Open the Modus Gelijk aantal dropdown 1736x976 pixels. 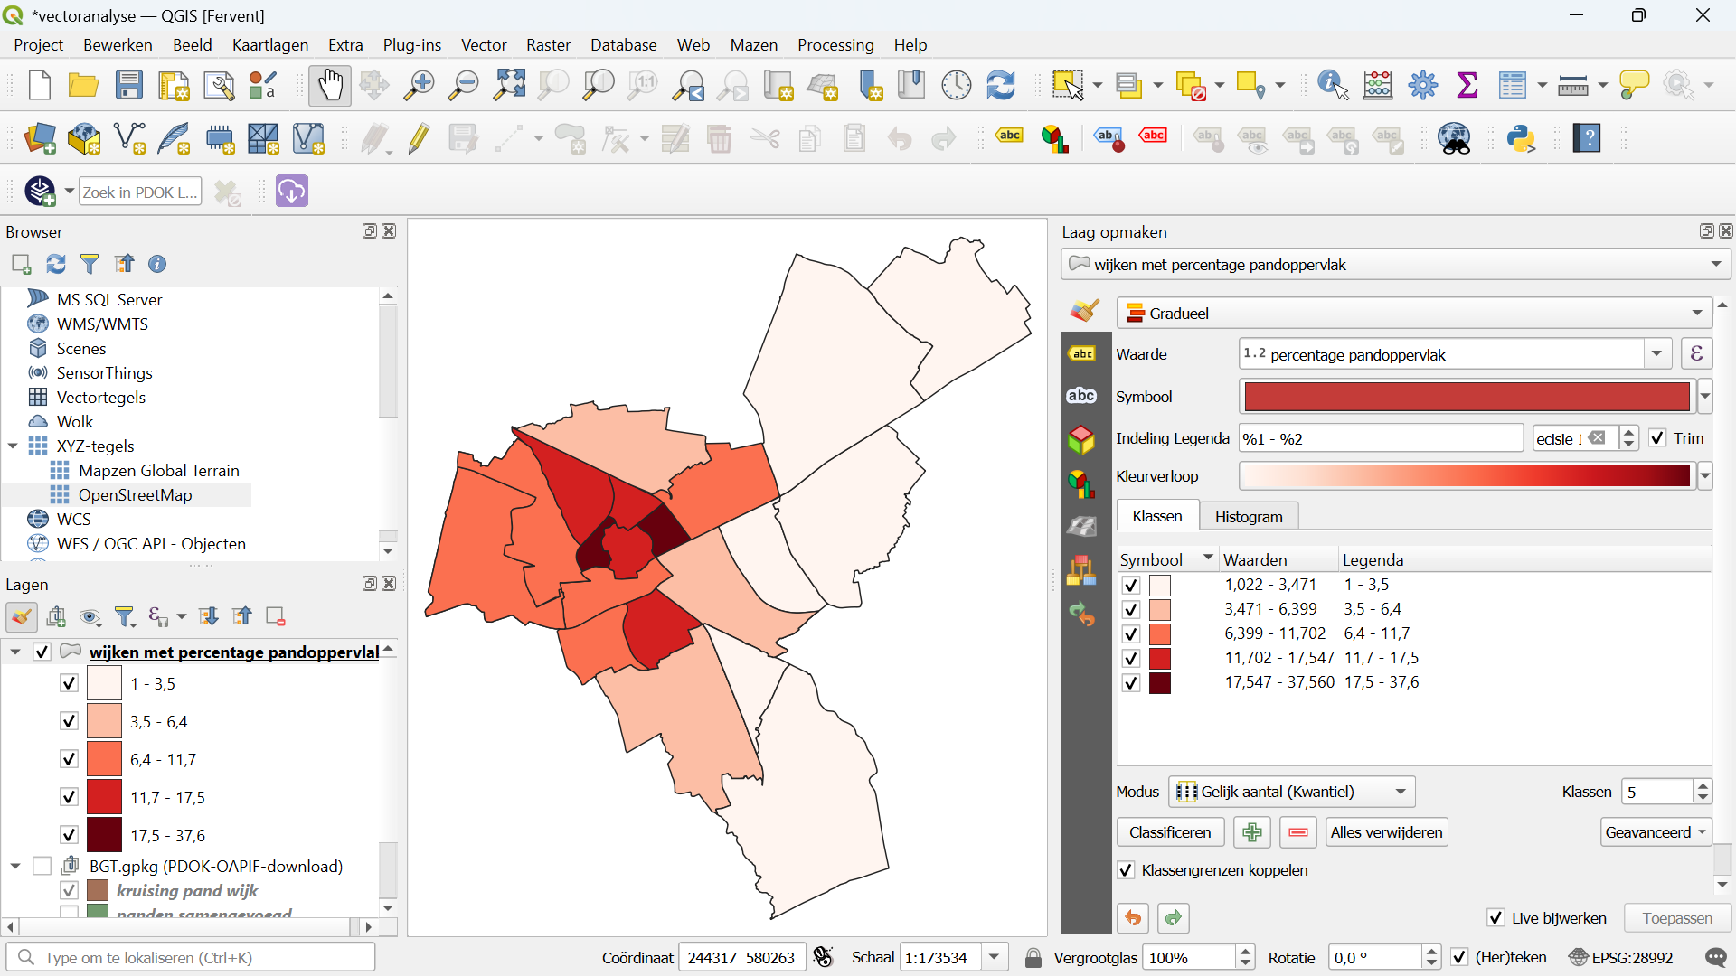pyautogui.click(x=1292, y=792)
